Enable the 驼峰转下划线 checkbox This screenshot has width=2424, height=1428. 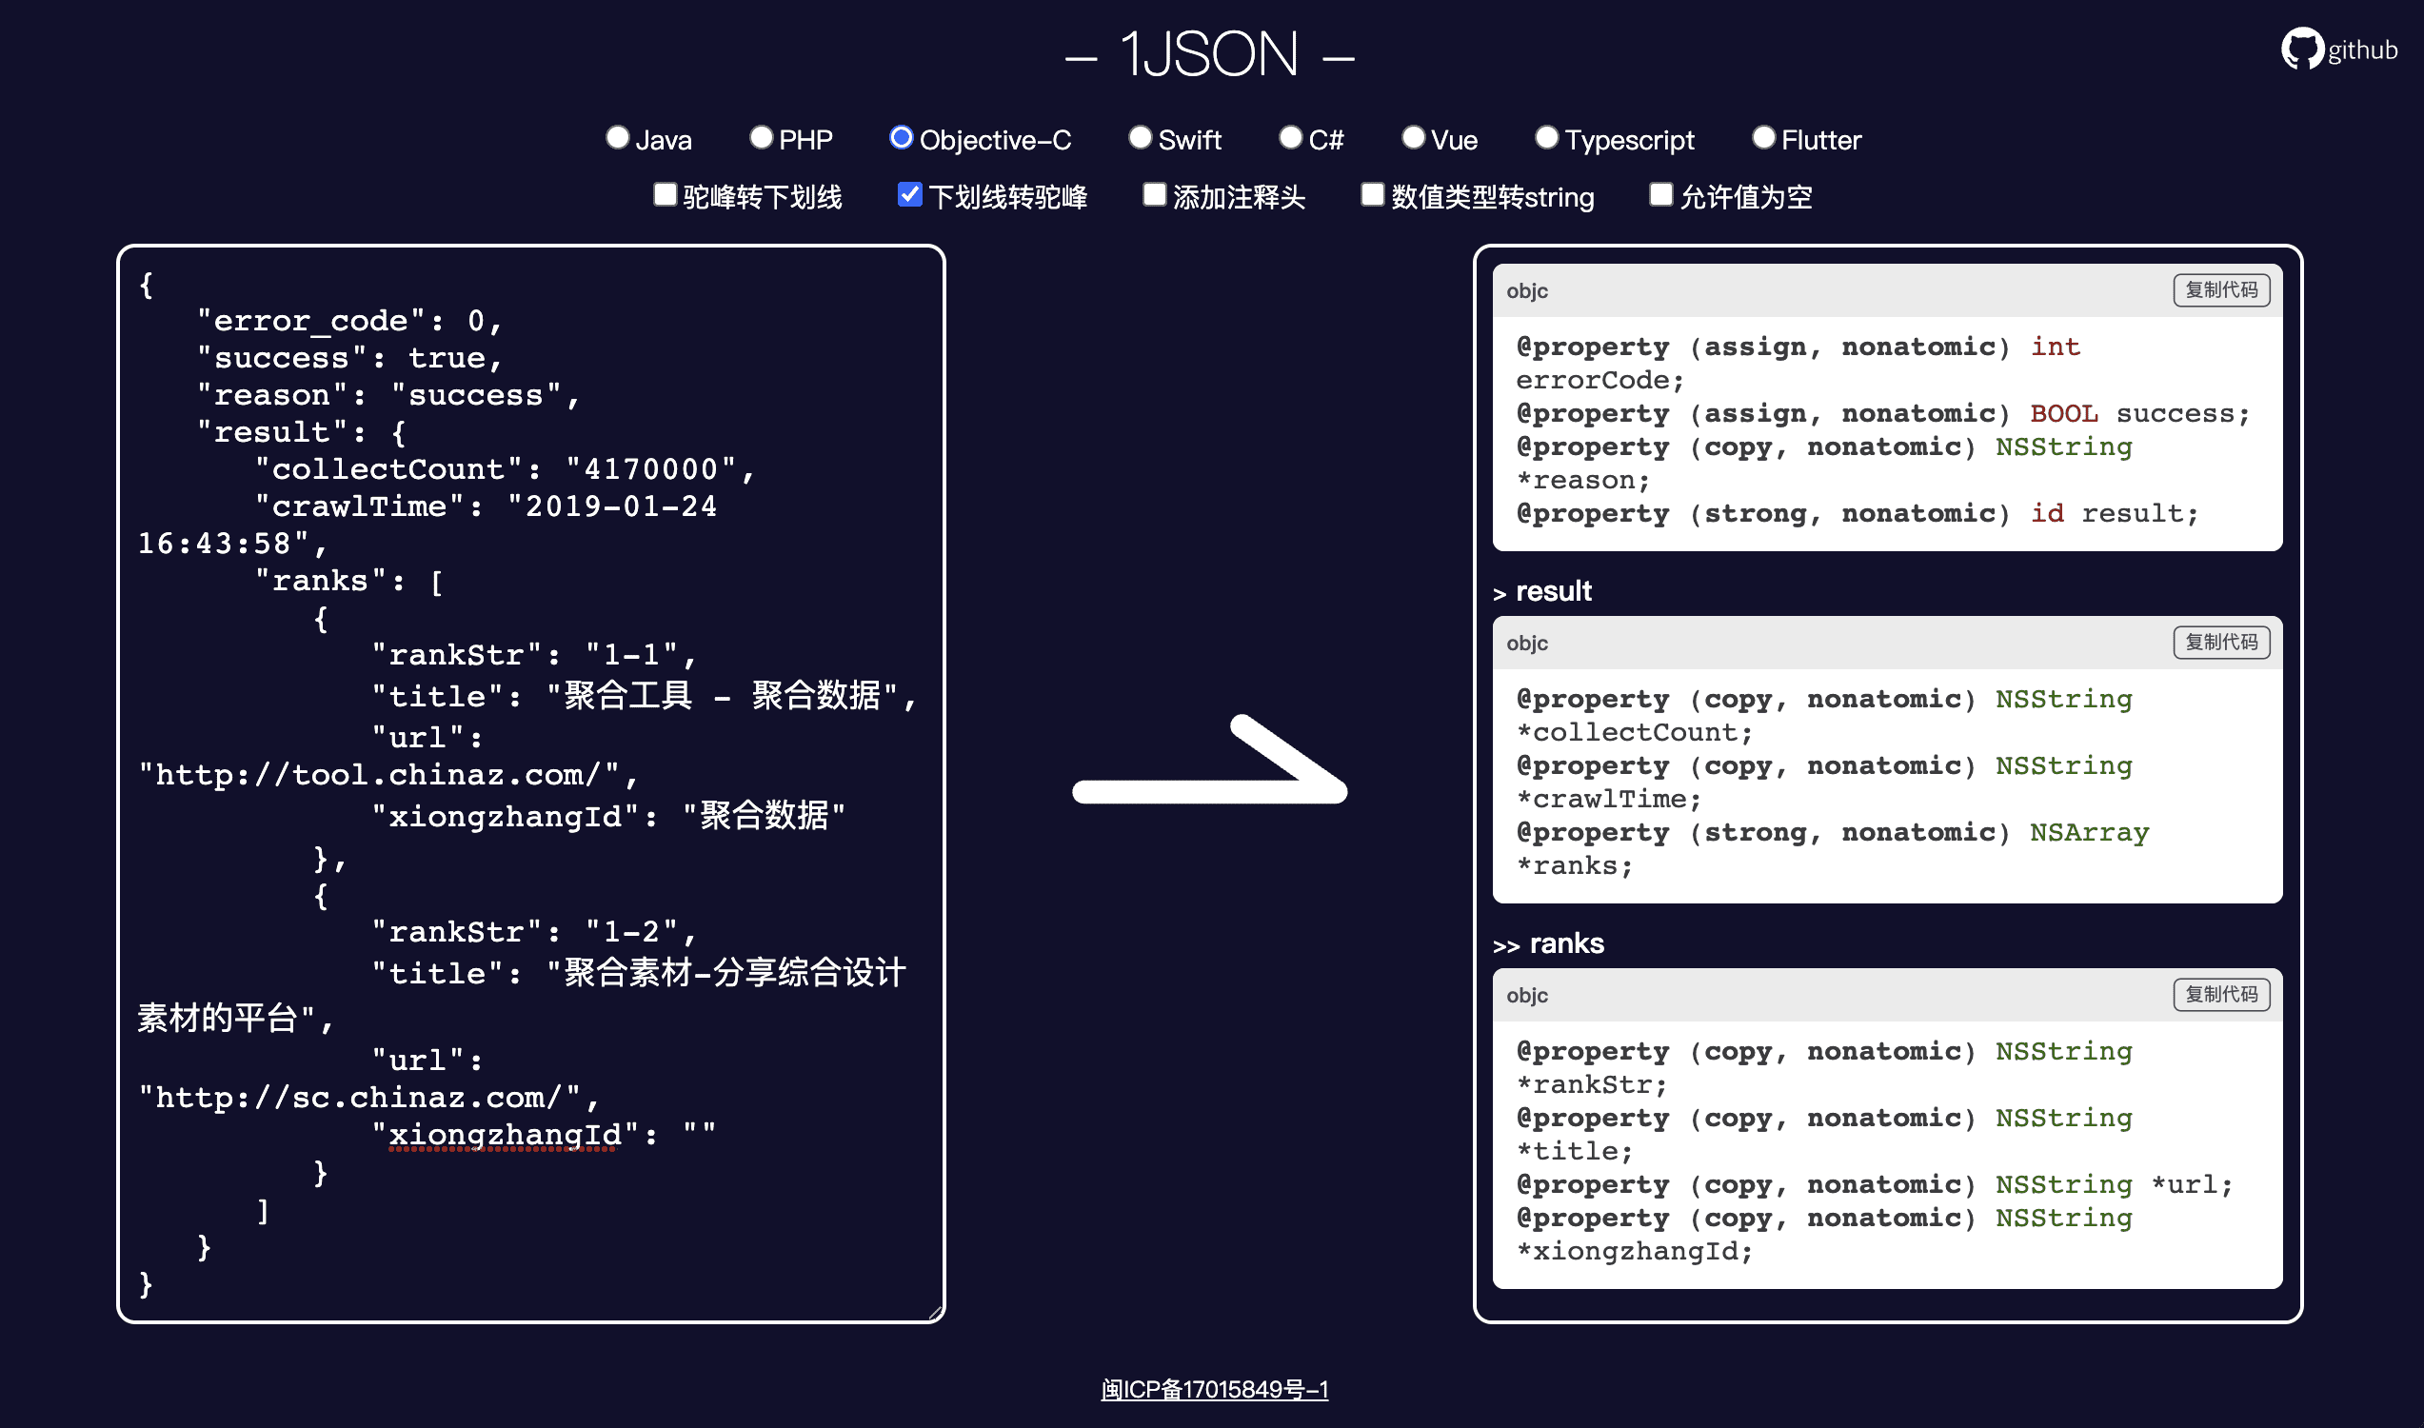point(665,194)
